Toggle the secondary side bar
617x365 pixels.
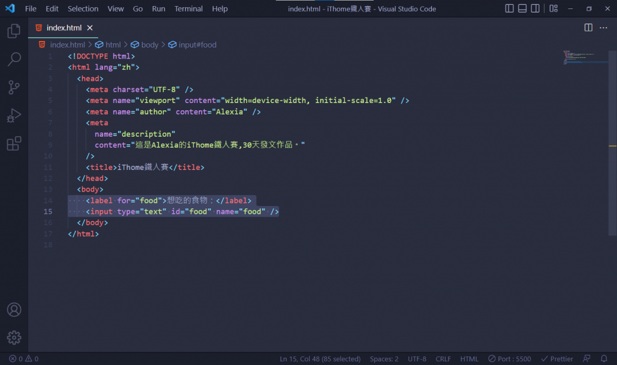click(535, 8)
